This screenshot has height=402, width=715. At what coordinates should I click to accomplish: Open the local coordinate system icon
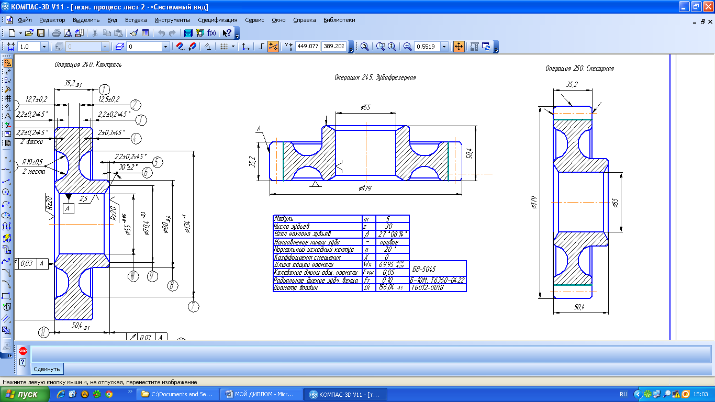click(245, 47)
